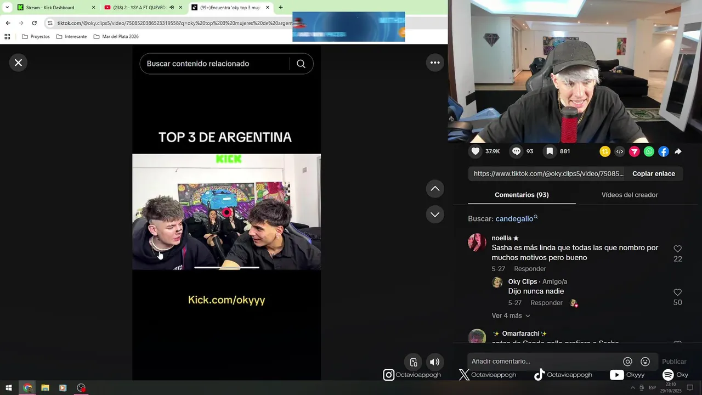Open the emoji picker in comment box
702x395 pixels.
click(x=646, y=362)
